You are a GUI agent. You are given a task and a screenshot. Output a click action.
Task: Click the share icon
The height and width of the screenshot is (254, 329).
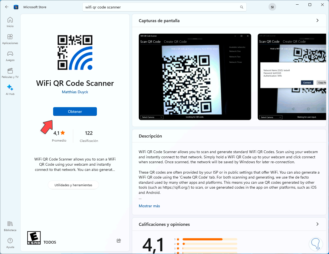coord(119,241)
